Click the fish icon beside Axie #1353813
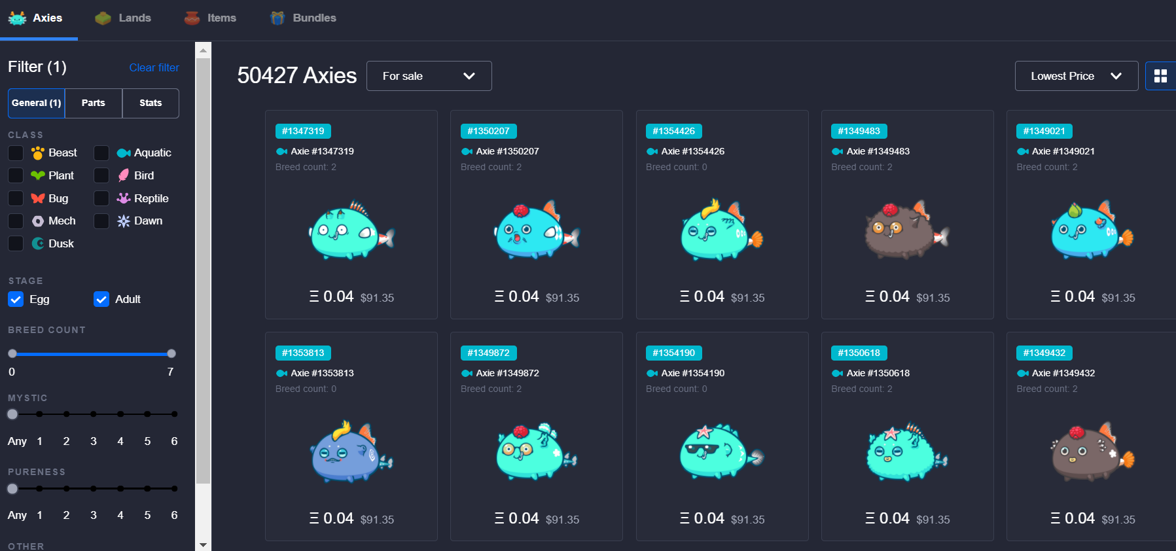Image resolution: width=1176 pixels, height=551 pixels. pos(281,374)
